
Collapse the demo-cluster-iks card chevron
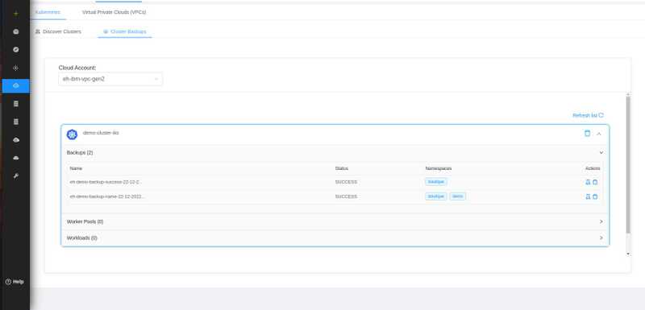tap(599, 134)
